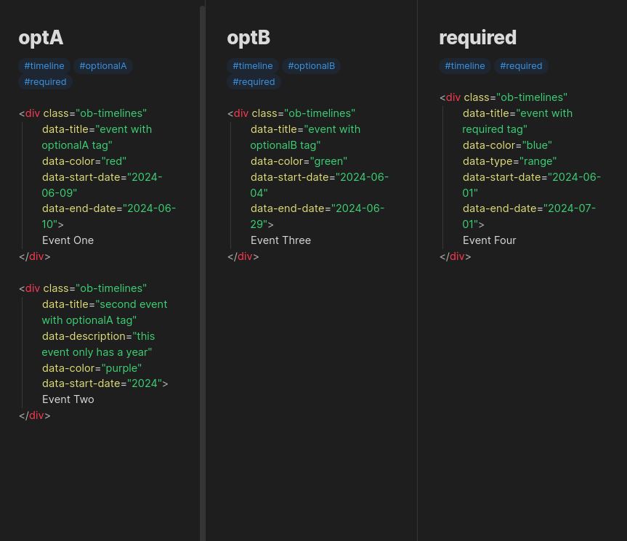Select the #required tag in optA column
The width and height of the screenshot is (627, 541).
pos(45,81)
